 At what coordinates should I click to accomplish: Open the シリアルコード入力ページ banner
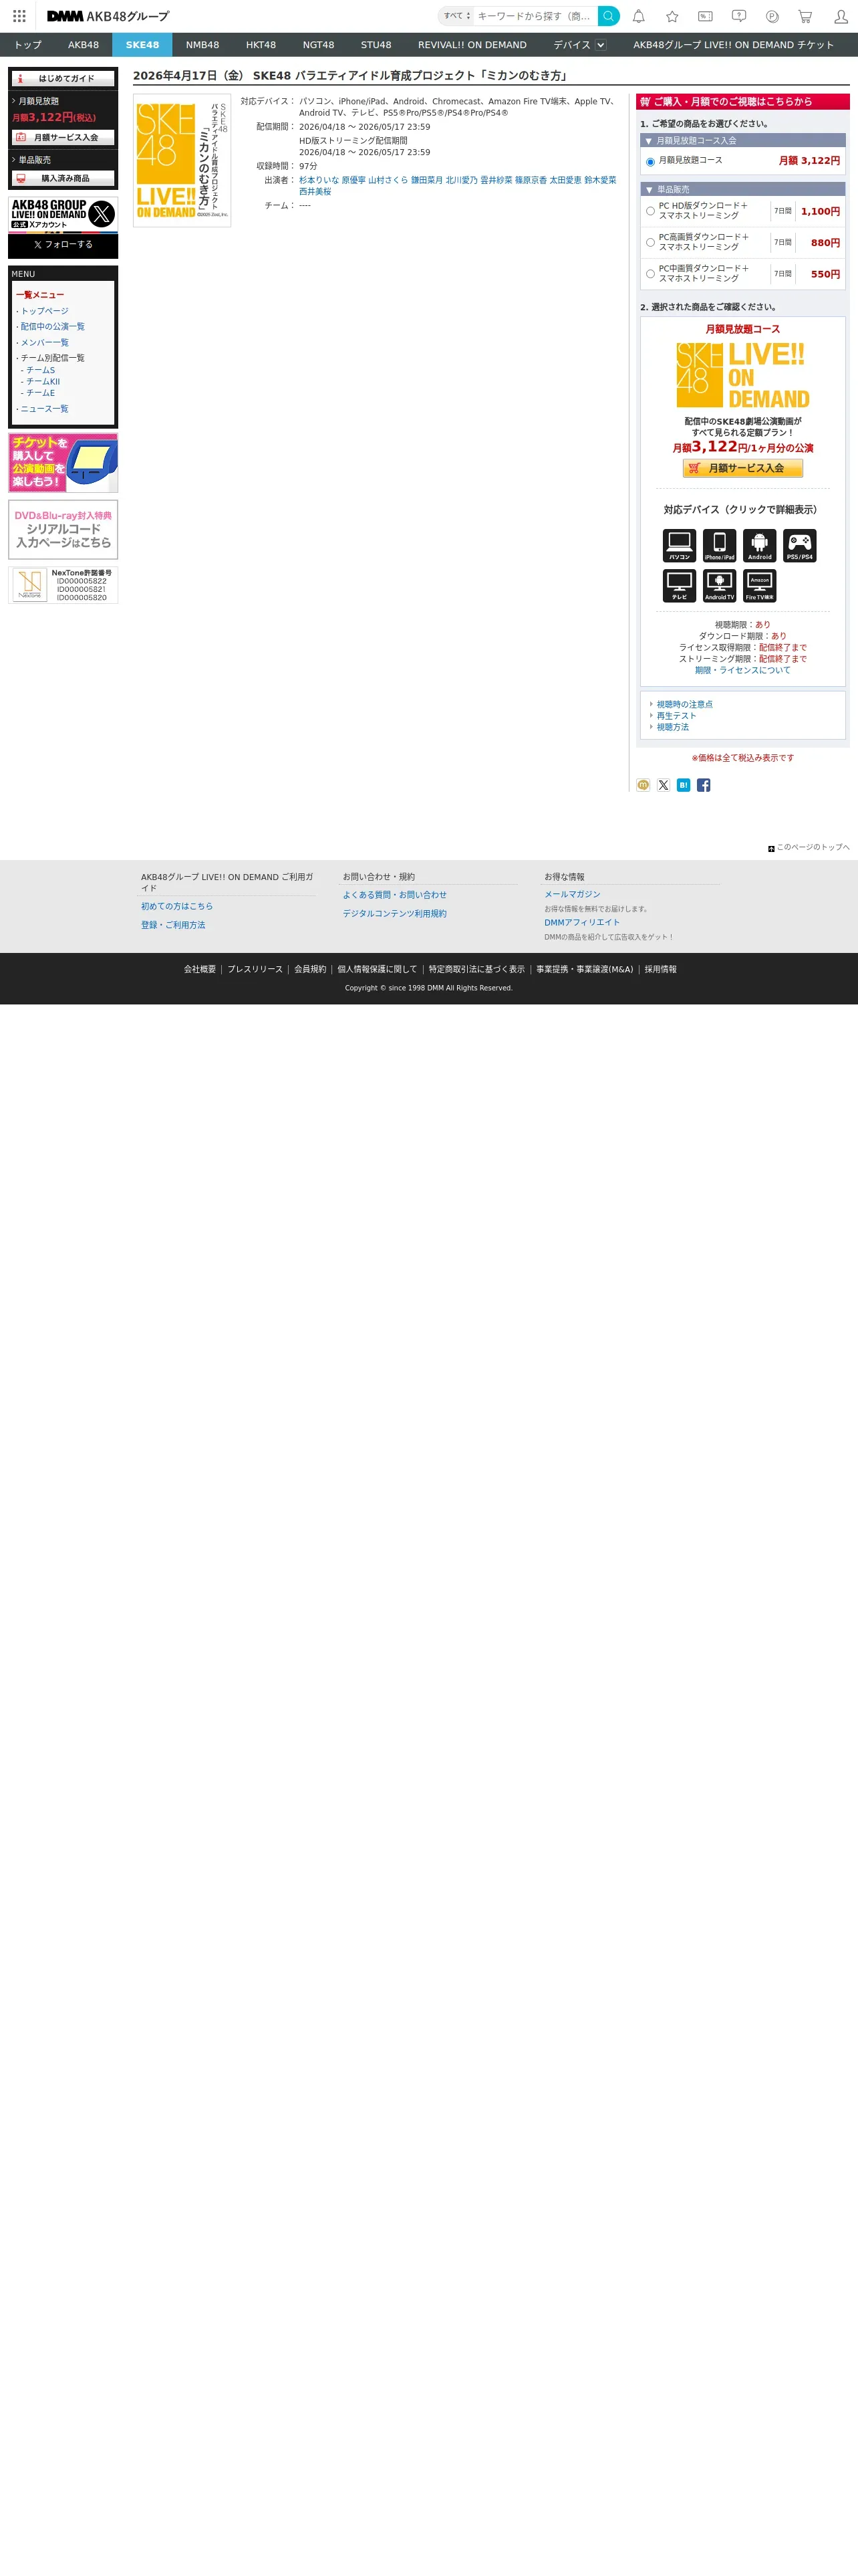tap(63, 530)
